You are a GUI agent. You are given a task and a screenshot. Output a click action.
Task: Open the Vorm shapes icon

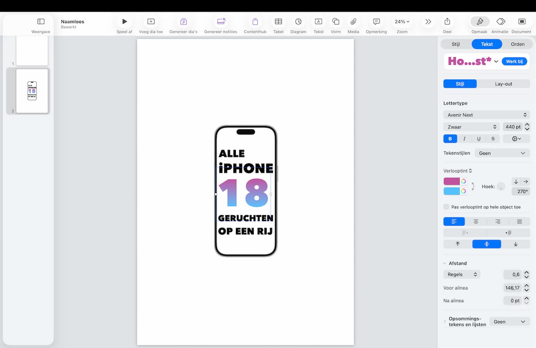point(336,21)
